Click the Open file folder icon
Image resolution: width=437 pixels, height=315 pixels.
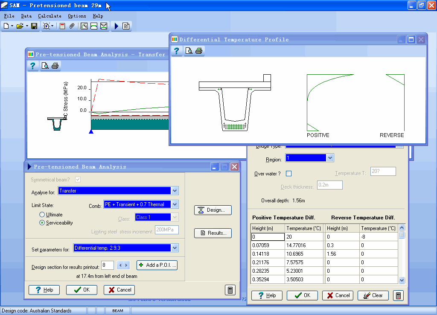point(20,26)
